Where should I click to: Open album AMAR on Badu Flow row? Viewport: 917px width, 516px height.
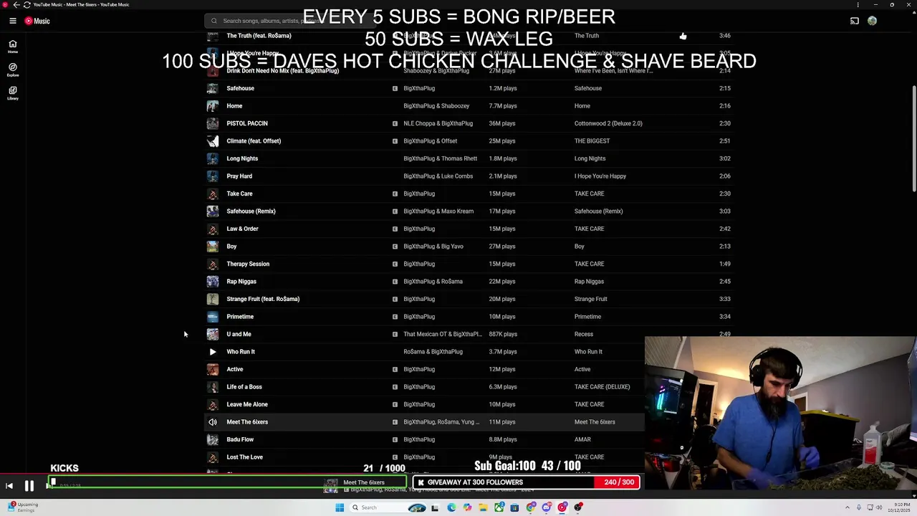(582, 439)
